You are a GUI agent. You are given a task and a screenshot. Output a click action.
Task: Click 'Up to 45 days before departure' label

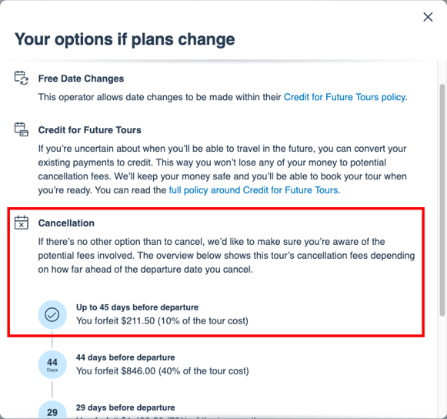point(137,307)
